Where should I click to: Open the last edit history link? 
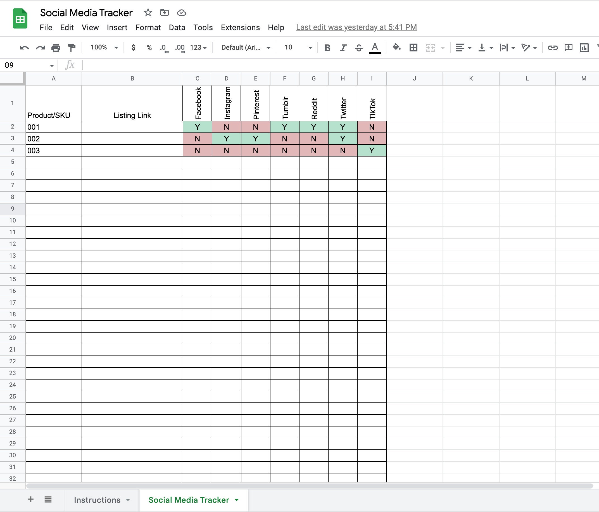click(356, 27)
